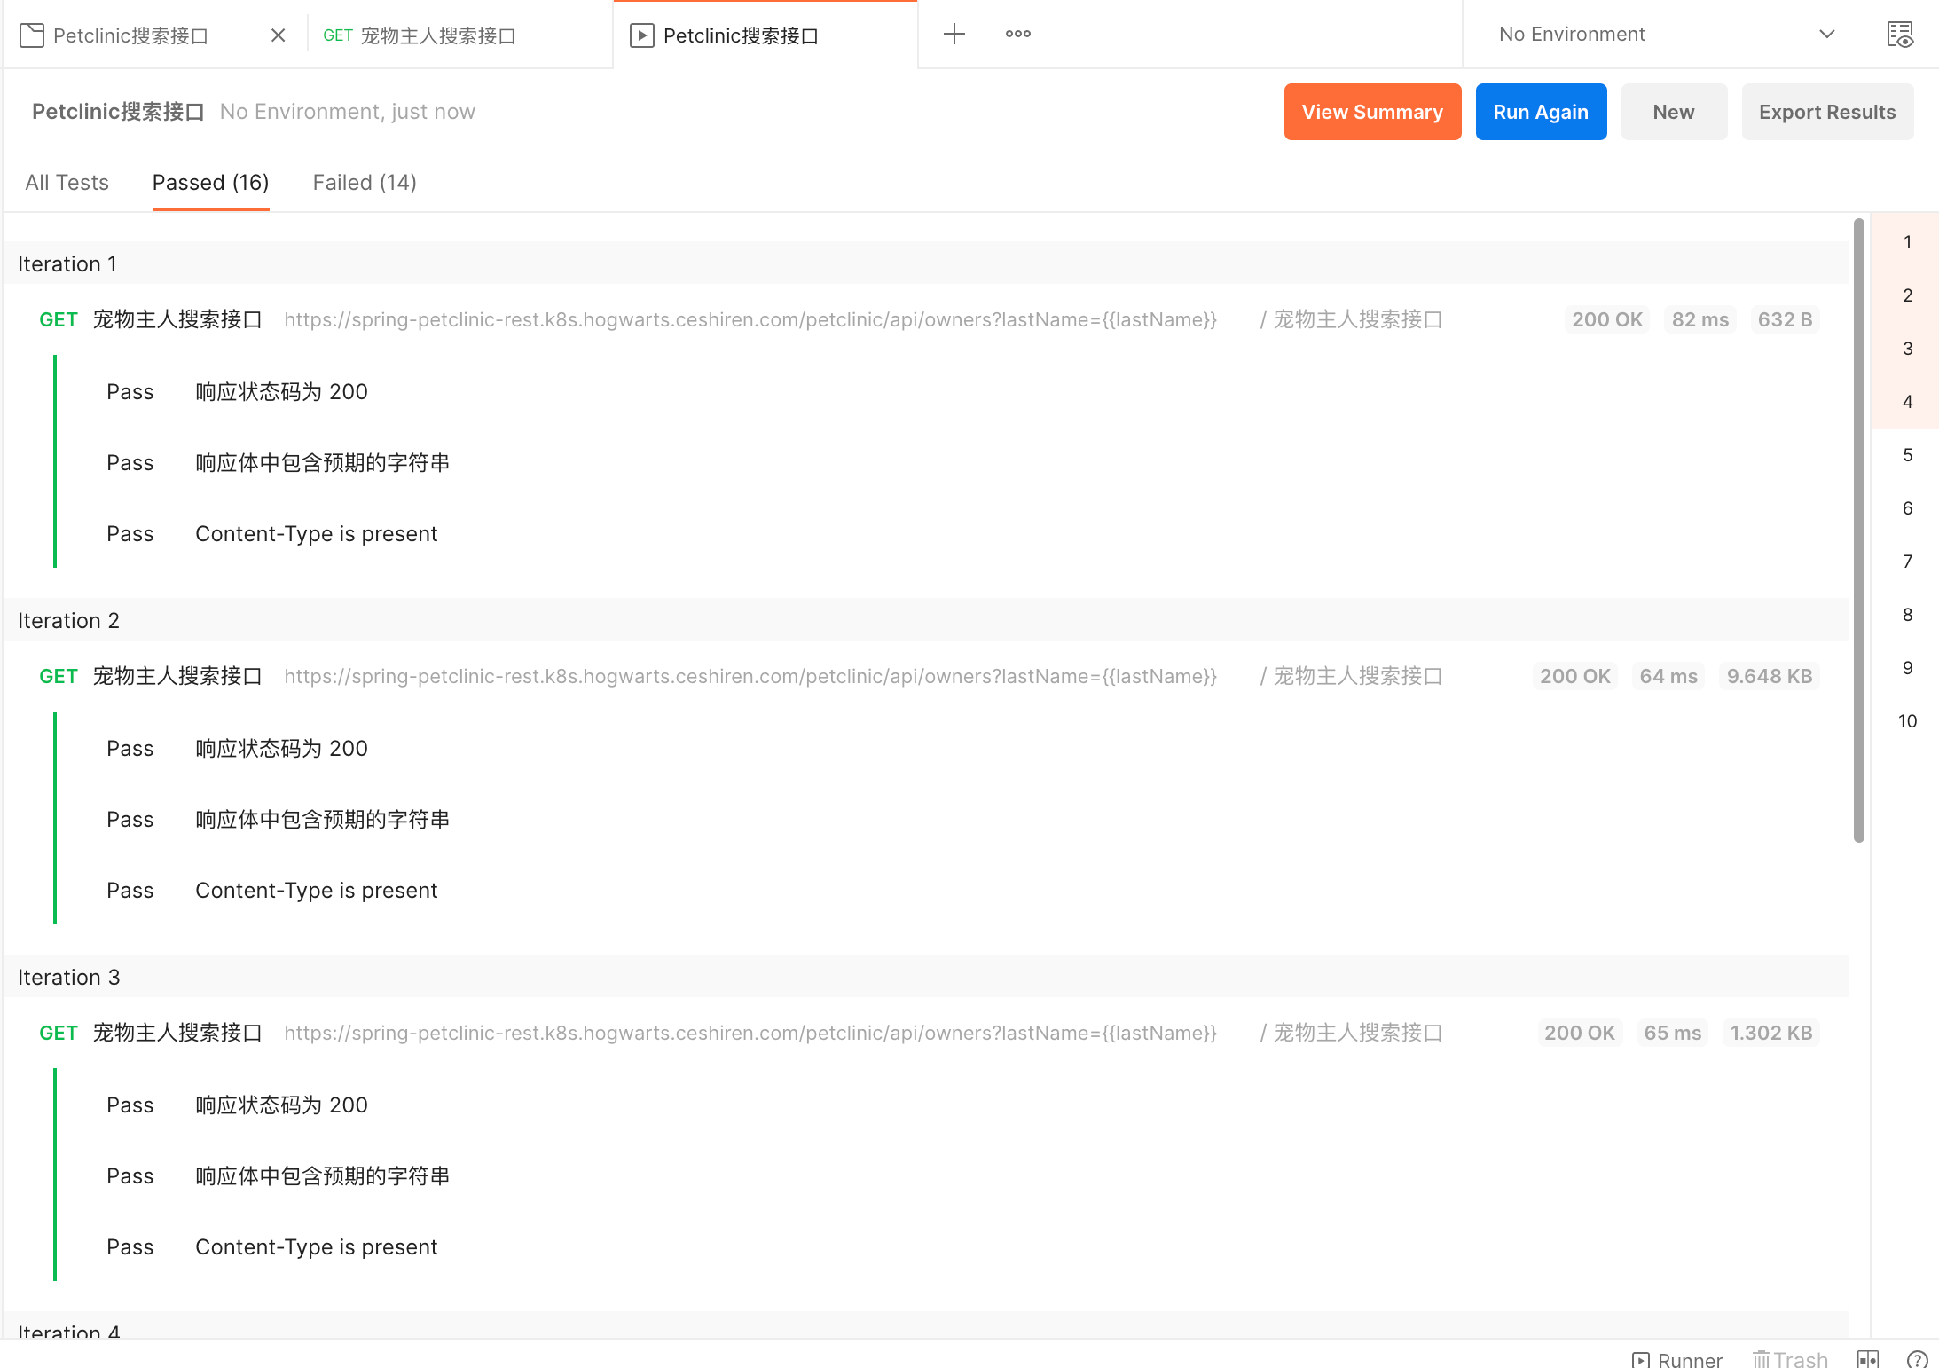The width and height of the screenshot is (1939, 1368).
Task: Click the plus icon to open new tab
Action: [954, 35]
